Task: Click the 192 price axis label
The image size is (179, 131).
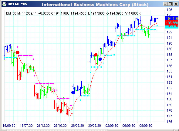Action: tap(169, 32)
